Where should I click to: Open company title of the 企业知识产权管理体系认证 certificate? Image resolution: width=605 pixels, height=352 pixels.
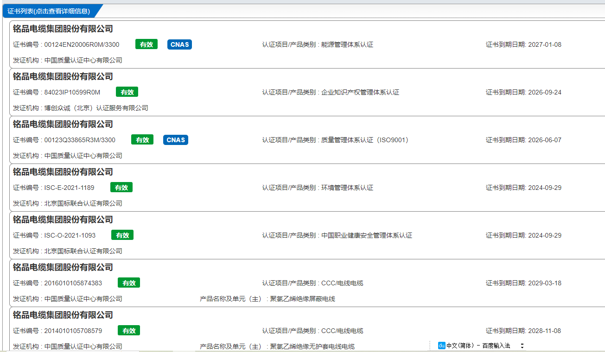click(63, 77)
